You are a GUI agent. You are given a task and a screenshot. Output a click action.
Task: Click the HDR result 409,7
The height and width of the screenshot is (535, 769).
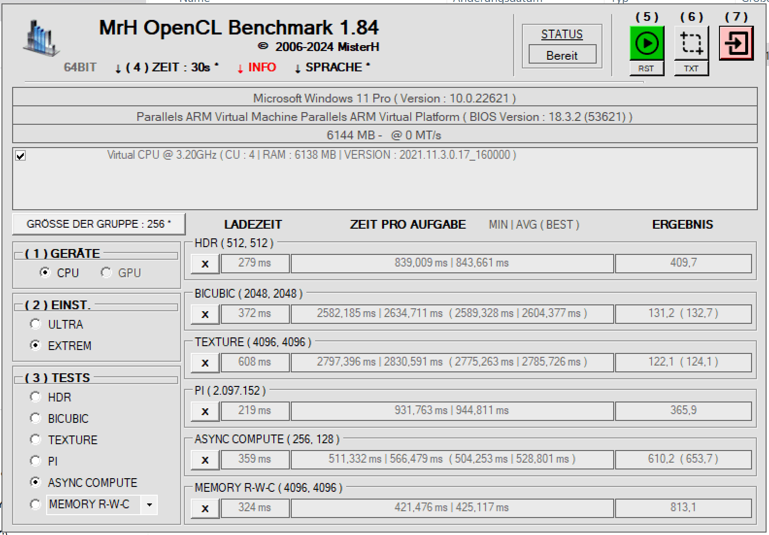[x=683, y=263]
